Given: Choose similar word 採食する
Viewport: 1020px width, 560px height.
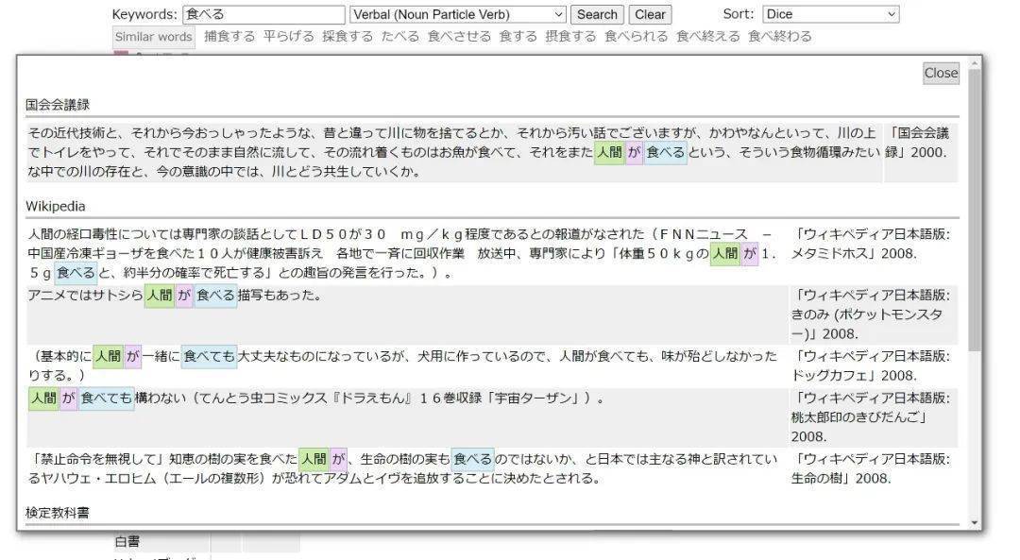Looking at the screenshot, I should pos(348,37).
